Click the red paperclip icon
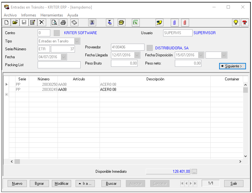Viewport: 252px width, 193px height. [185, 22]
